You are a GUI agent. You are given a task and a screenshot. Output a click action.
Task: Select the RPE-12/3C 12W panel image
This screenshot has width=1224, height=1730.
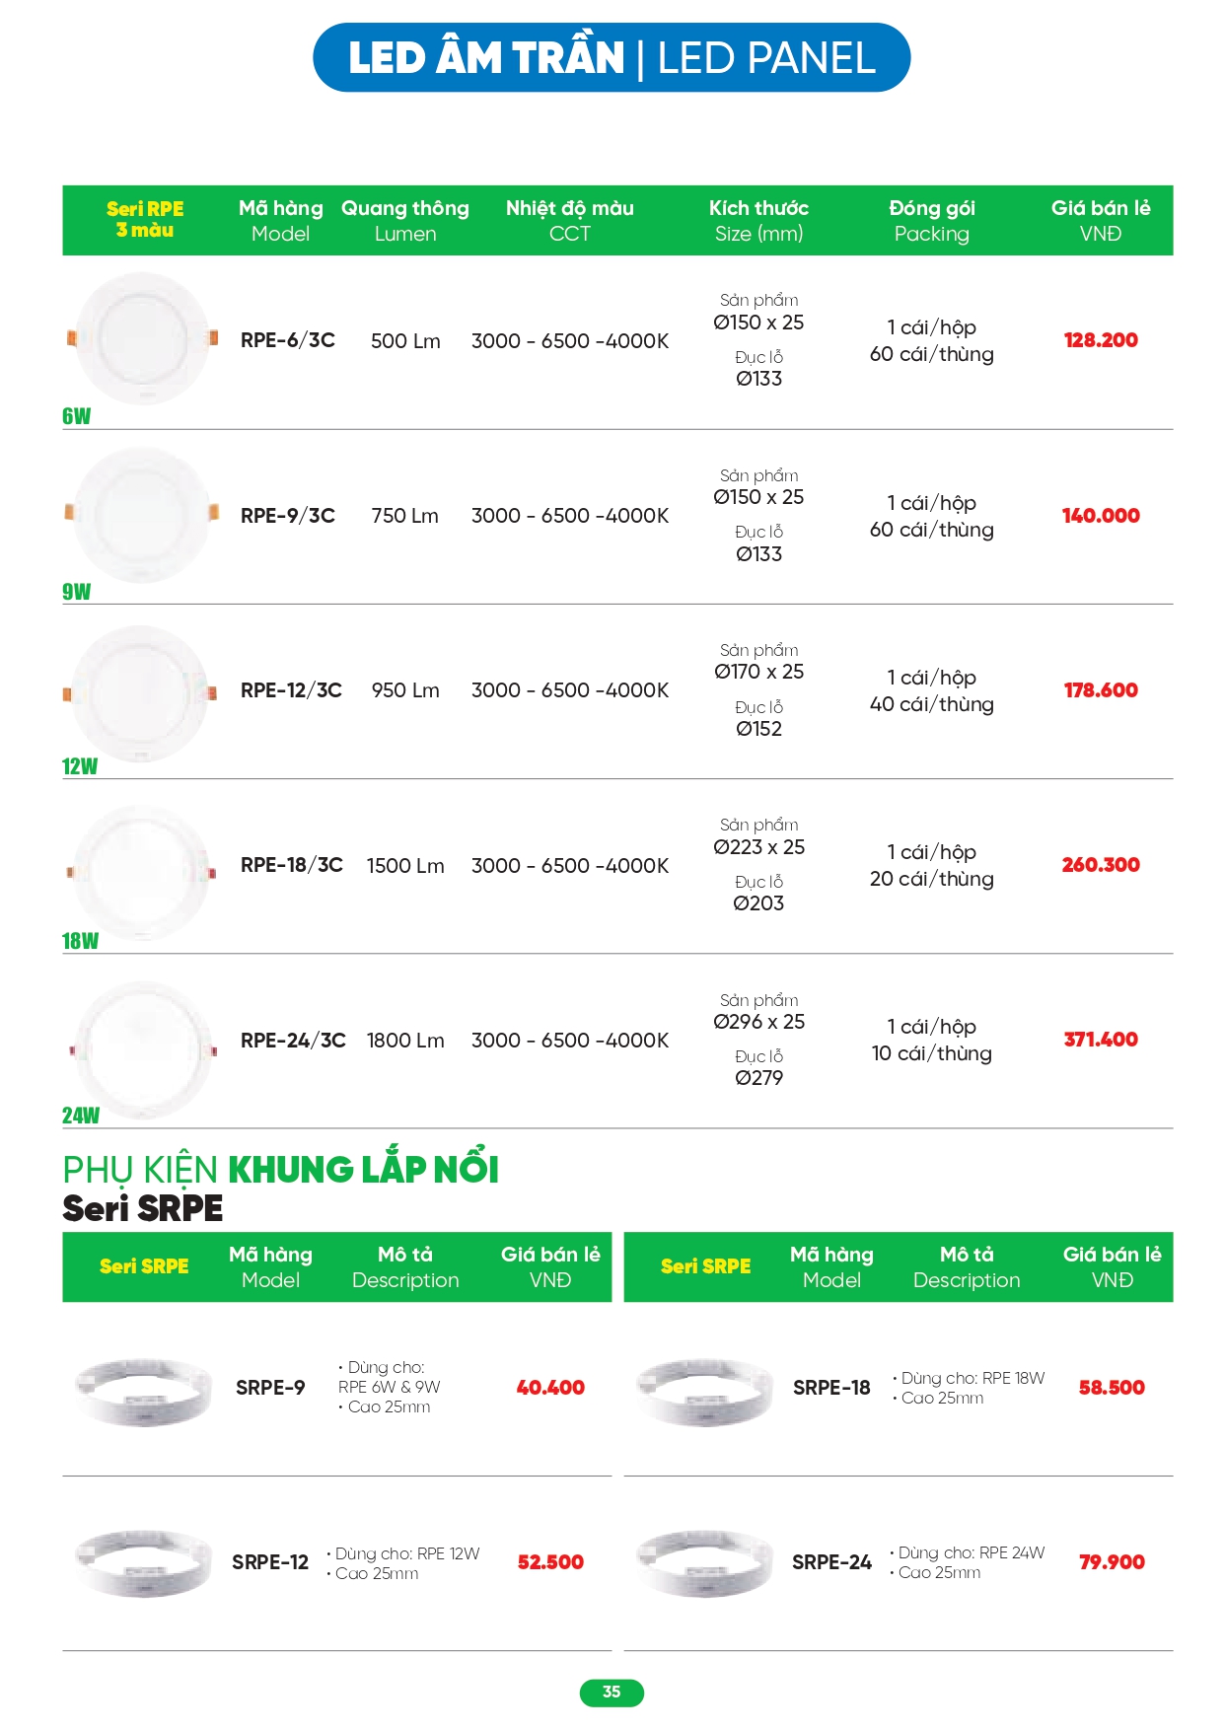(x=142, y=692)
